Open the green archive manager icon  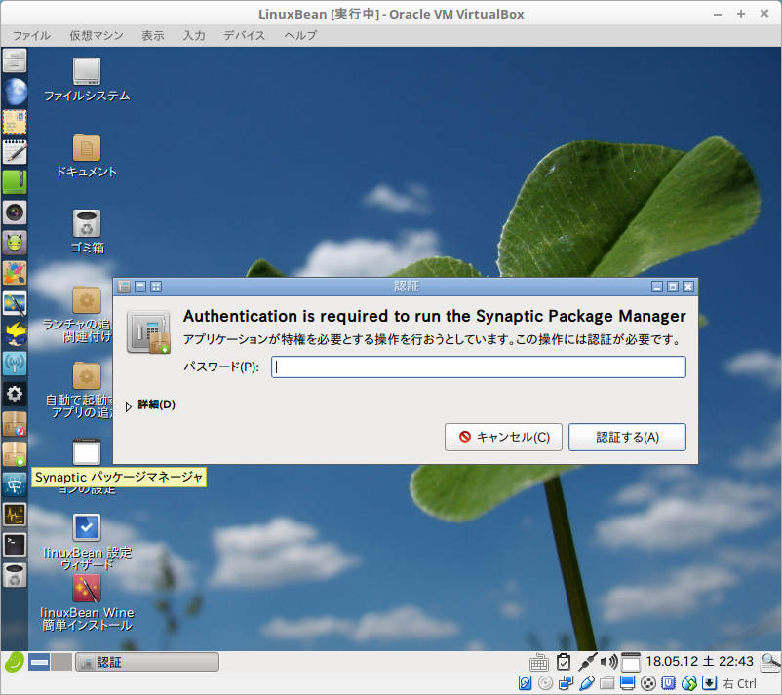(15, 182)
